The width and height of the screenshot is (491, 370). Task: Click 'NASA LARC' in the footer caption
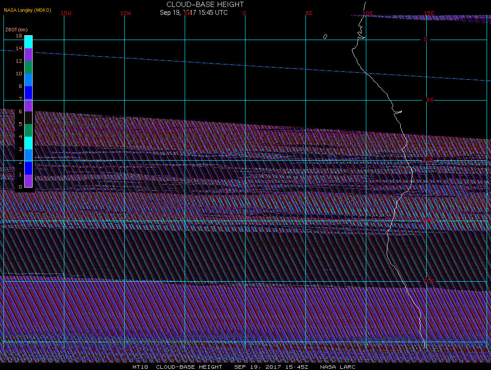(338, 367)
